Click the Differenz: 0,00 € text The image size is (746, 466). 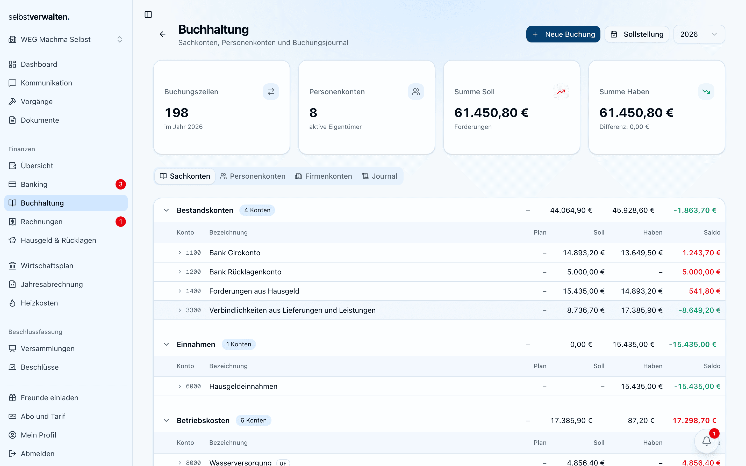[624, 127]
